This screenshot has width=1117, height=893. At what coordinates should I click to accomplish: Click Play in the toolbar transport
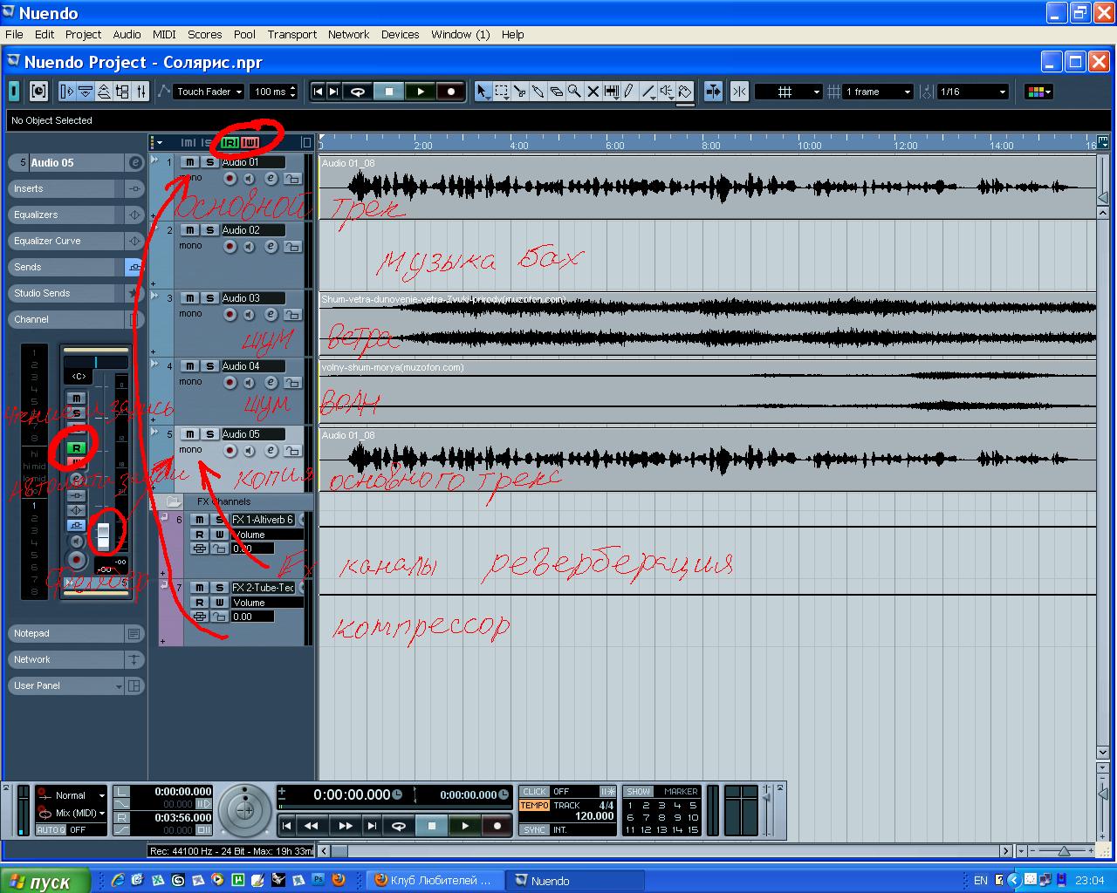[x=421, y=92]
